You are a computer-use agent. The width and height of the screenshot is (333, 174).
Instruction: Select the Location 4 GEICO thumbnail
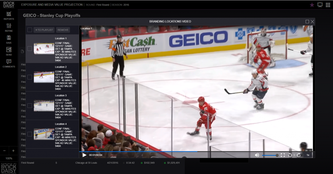tap(44, 134)
